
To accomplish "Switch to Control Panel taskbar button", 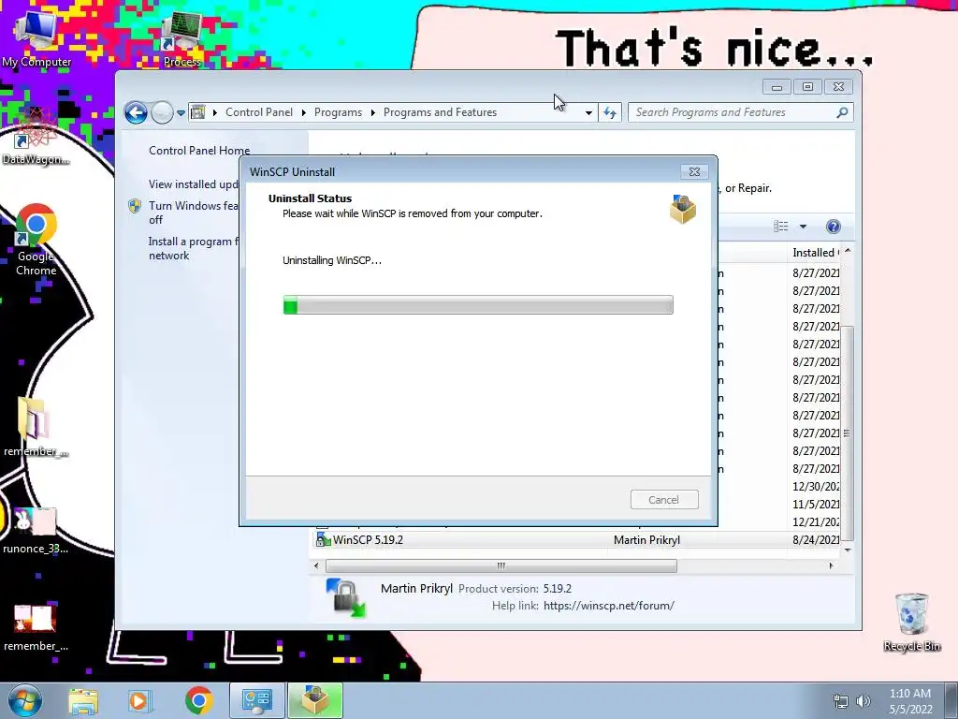I will [256, 700].
